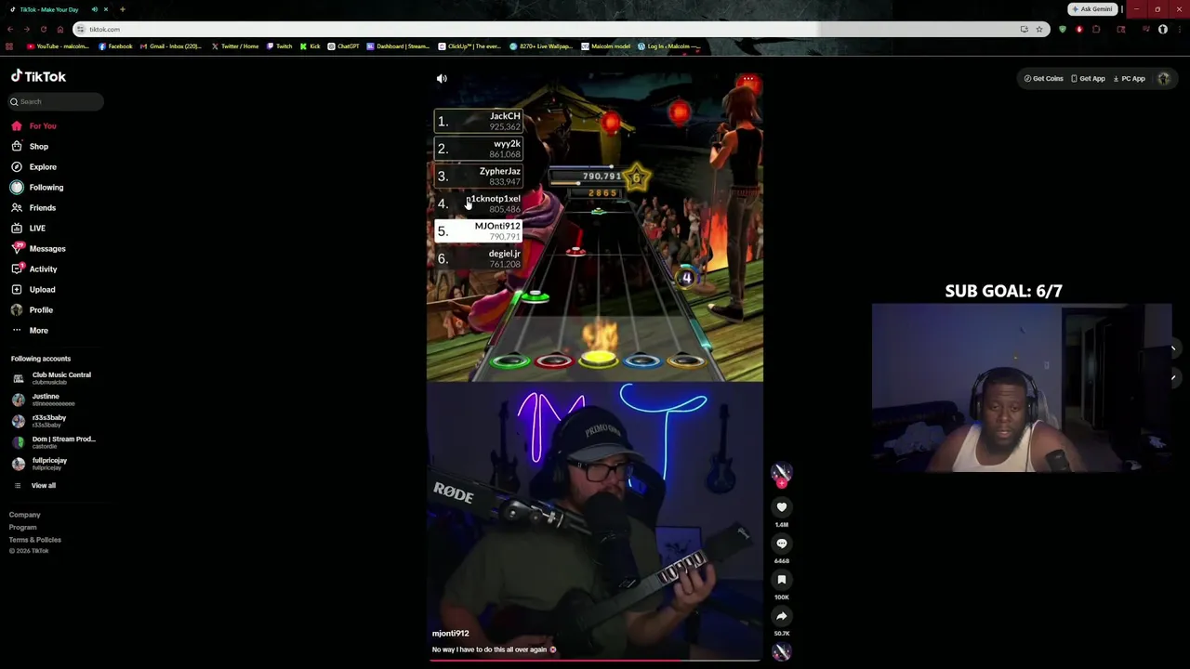Viewport: 1190px width, 669px height.
Task: Open the Chrome profile avatar button
Action: pos(1163,29)
